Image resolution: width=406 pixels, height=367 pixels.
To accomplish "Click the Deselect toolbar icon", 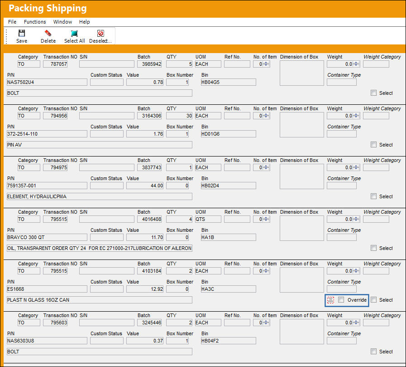I will [x=100, y=33].
